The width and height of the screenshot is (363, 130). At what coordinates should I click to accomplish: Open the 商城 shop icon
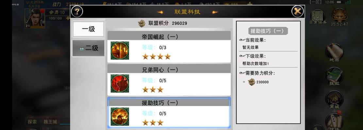click(334, 99)
